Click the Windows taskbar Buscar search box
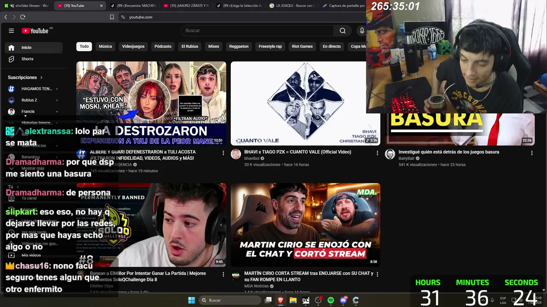Screen dimensions: 547x307 pyautogui.click(x=230, y=300)
